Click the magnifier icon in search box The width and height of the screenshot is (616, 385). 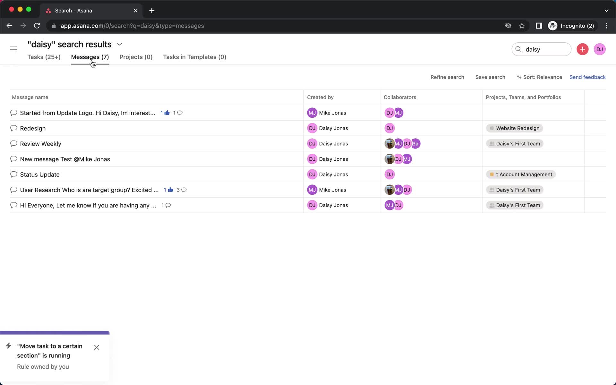tap(518, 49)
